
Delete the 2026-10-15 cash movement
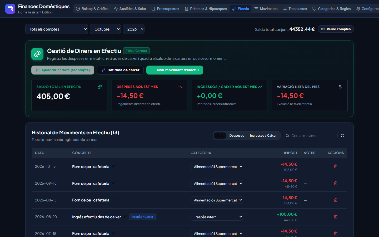click(336, 166)
